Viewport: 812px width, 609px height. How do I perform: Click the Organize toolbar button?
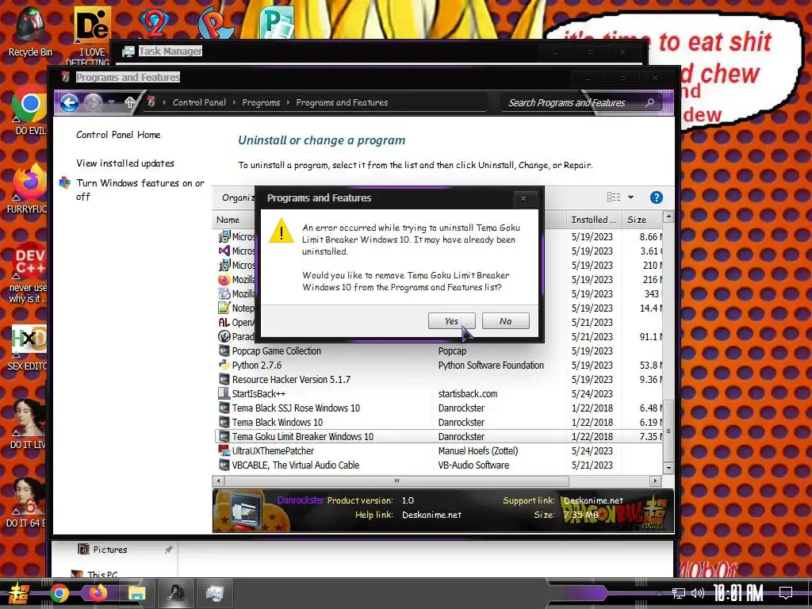[237, 197]
